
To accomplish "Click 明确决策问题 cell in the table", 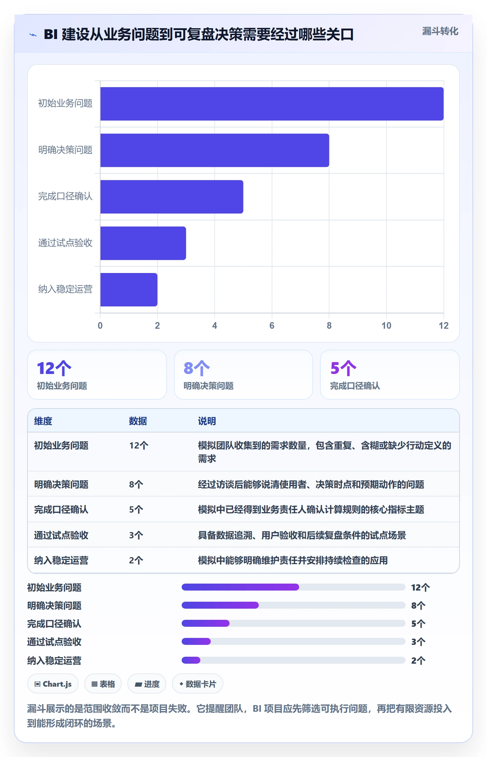I will coord(61,484).
